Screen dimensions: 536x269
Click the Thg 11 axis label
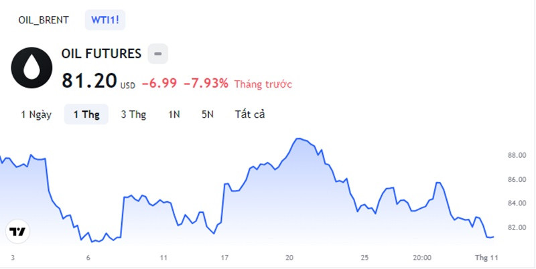click(486, 258)
